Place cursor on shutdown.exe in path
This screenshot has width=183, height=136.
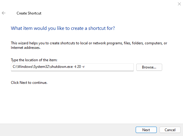click(62, 67)
